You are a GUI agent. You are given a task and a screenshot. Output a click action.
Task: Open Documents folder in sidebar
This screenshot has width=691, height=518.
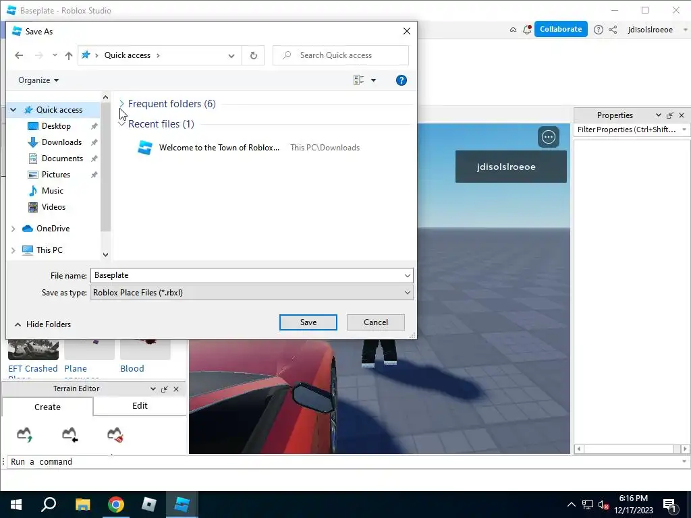(62, 158)
